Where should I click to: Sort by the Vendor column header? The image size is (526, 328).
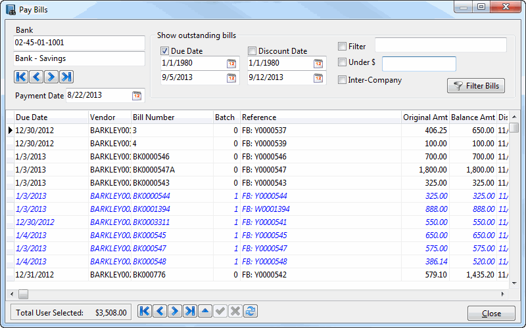tap(109, 117)
